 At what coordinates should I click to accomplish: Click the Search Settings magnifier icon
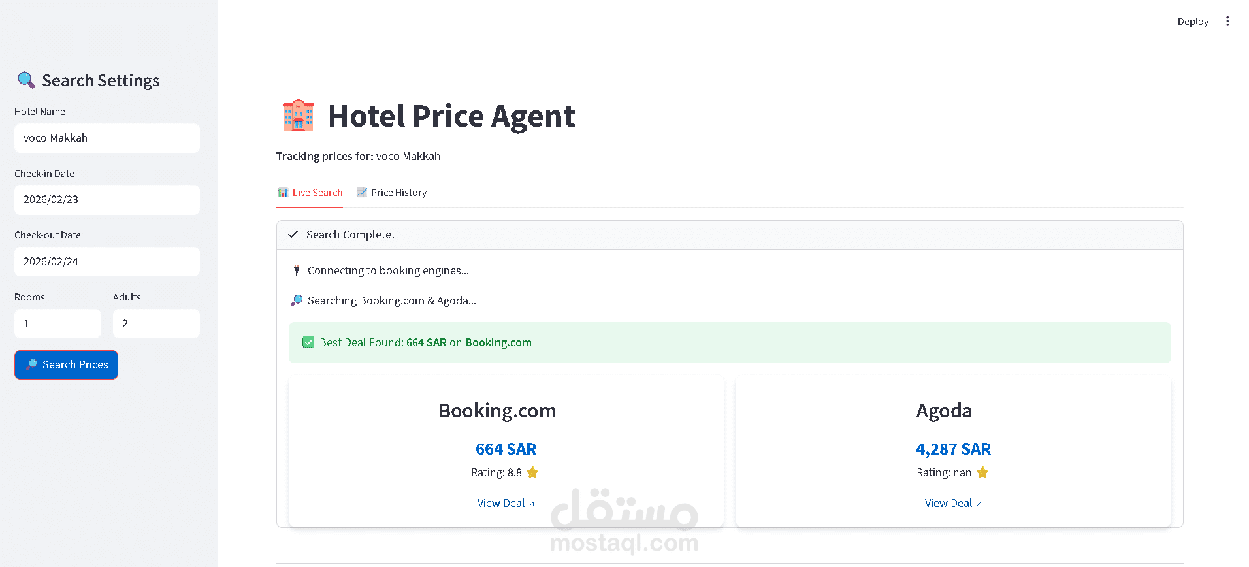coord(26,80)
